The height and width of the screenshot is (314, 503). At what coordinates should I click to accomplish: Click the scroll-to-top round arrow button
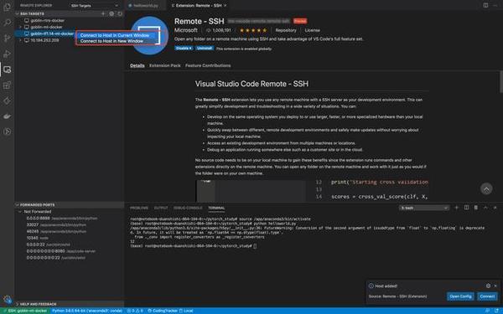click(x=486, y=188)
